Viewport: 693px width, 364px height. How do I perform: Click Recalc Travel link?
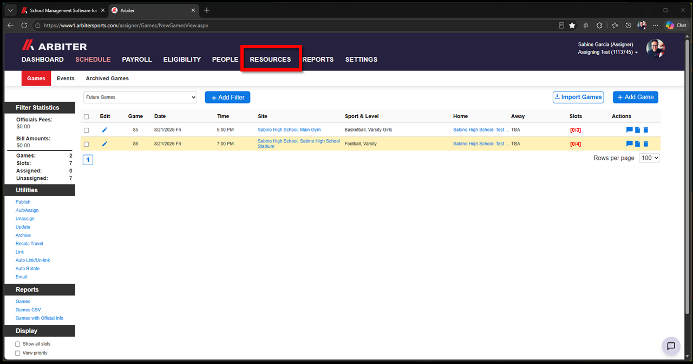[29, 244]
